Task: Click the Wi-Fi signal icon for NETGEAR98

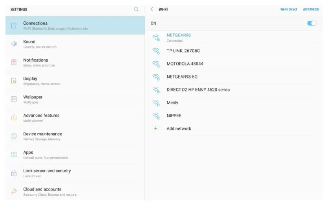Action: tap(156, 38)
